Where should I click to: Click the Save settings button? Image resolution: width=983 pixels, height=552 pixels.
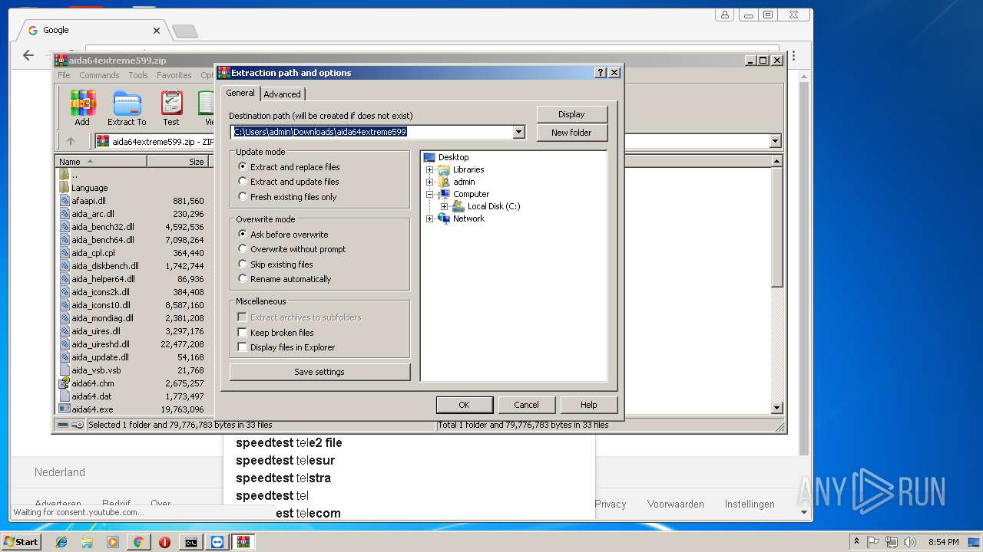(319, 372)
